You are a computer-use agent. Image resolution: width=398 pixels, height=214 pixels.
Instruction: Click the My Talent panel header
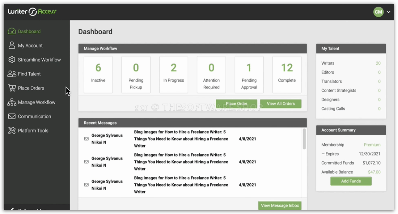(351, 49)
